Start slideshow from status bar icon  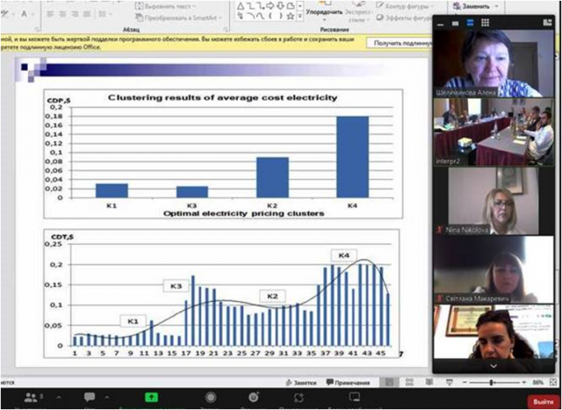[449, 383]
